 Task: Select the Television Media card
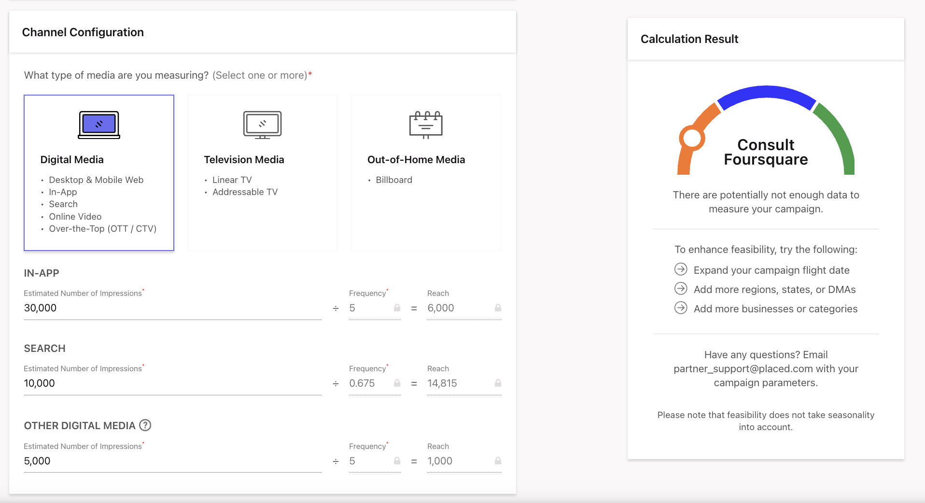(x=262, y=172)
